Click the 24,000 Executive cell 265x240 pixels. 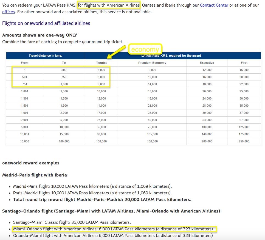[x=207, y=98]
